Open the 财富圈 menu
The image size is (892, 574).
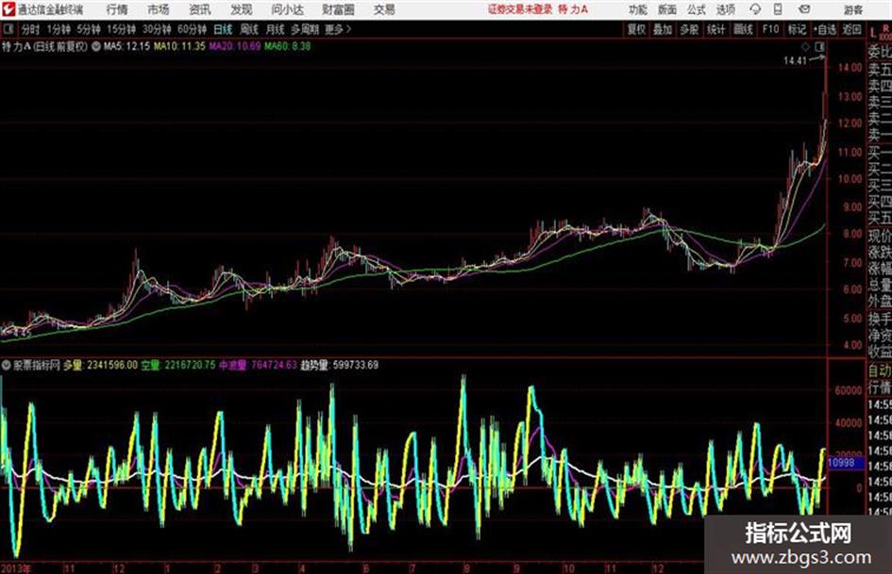pos(338,9)
